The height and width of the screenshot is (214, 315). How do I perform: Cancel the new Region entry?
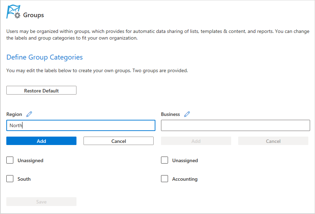coord(119,141)
